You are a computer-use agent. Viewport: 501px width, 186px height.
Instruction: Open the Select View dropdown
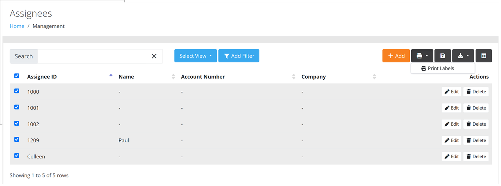pyautogui.click(x=195, y=56)
